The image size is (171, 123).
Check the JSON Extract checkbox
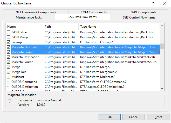8,32
